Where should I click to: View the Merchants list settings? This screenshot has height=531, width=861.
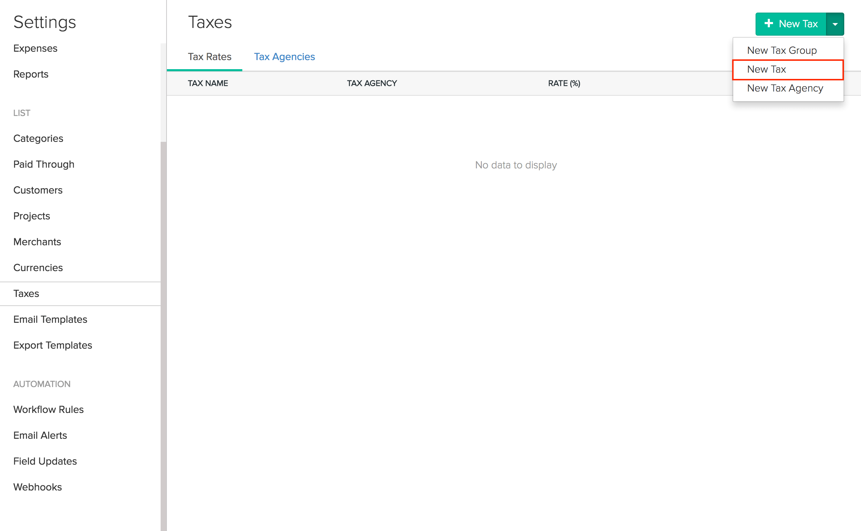[37, 242]
